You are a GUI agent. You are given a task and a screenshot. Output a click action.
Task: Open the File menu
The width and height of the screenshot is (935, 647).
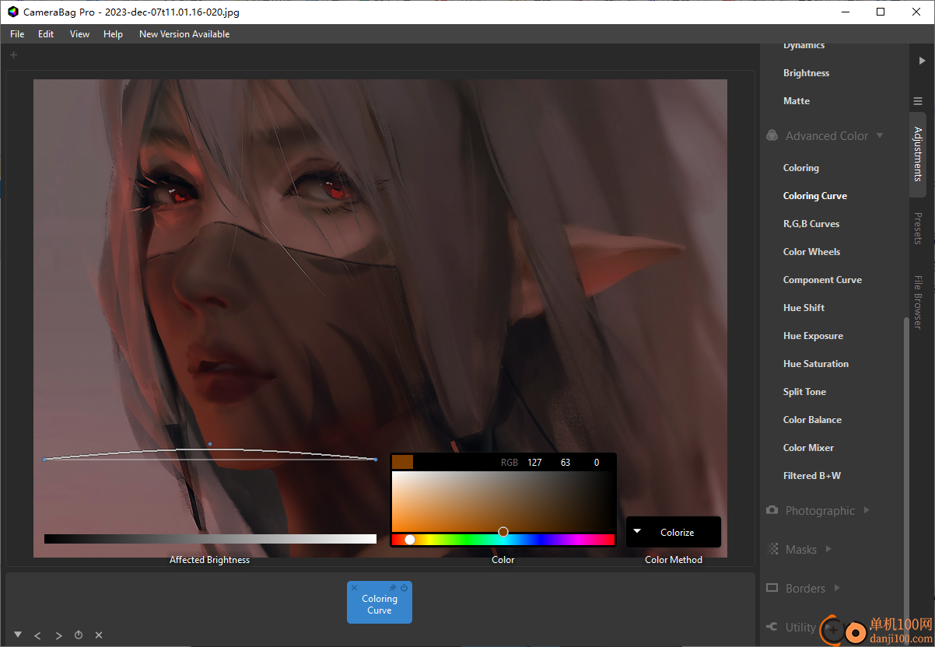(17, 34)
